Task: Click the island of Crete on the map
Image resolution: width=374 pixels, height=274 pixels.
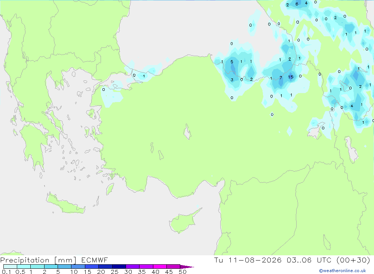Action: tap(65, 203)
